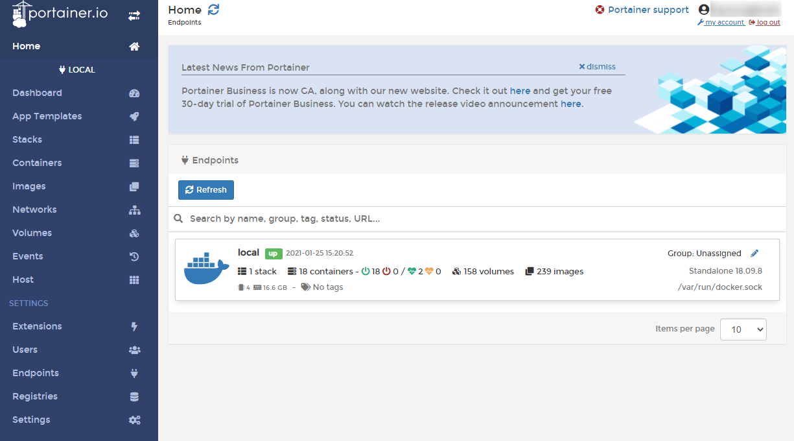Edit local endpoint with pencil icon
This screenshot has height=441, width=794.
click(x=754, y=254)
